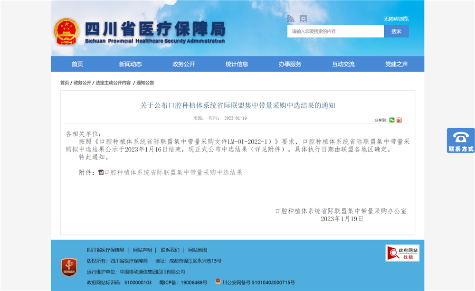
Task: Go to 通知公告 in the breadcrumb
Action: [x=145, y=83]
